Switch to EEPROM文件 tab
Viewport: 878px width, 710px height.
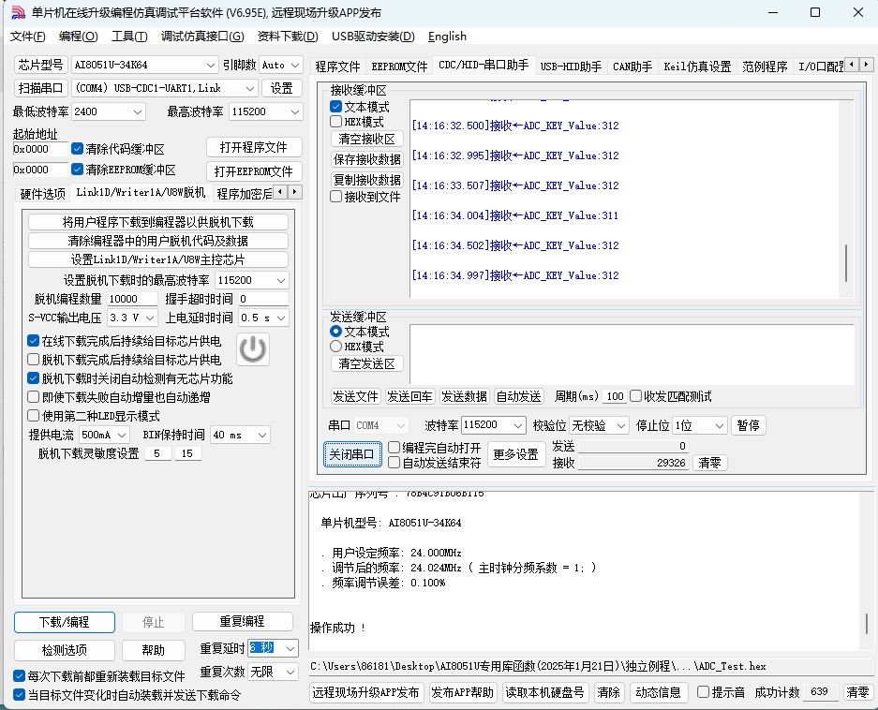click(399, 67)
